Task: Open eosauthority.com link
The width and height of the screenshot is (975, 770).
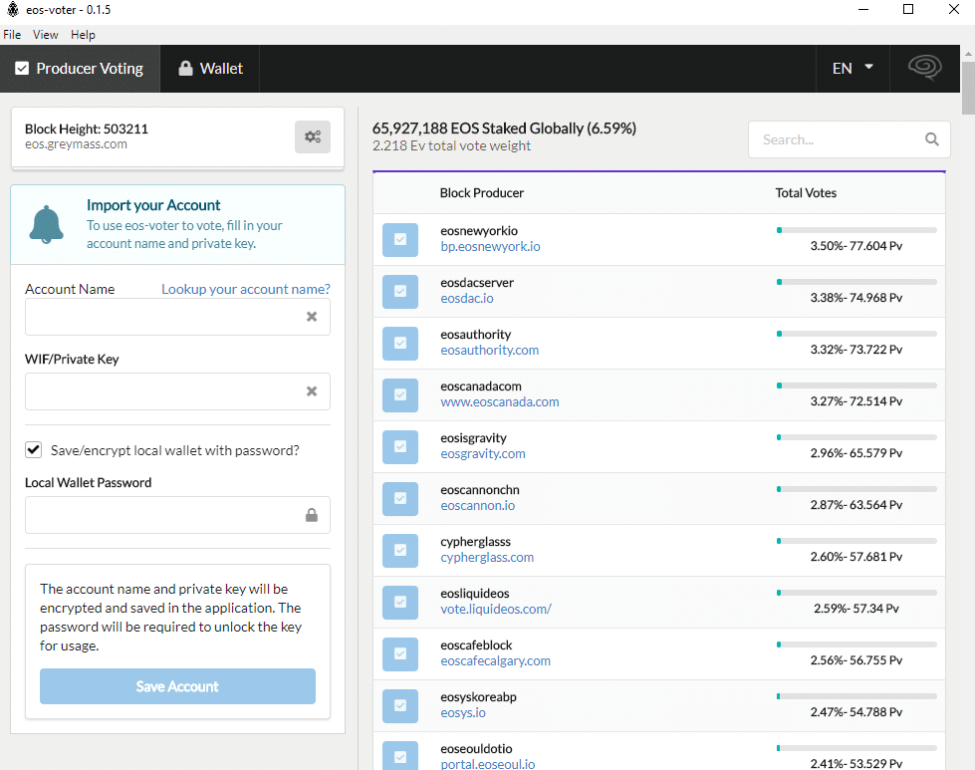Action: 489,351
